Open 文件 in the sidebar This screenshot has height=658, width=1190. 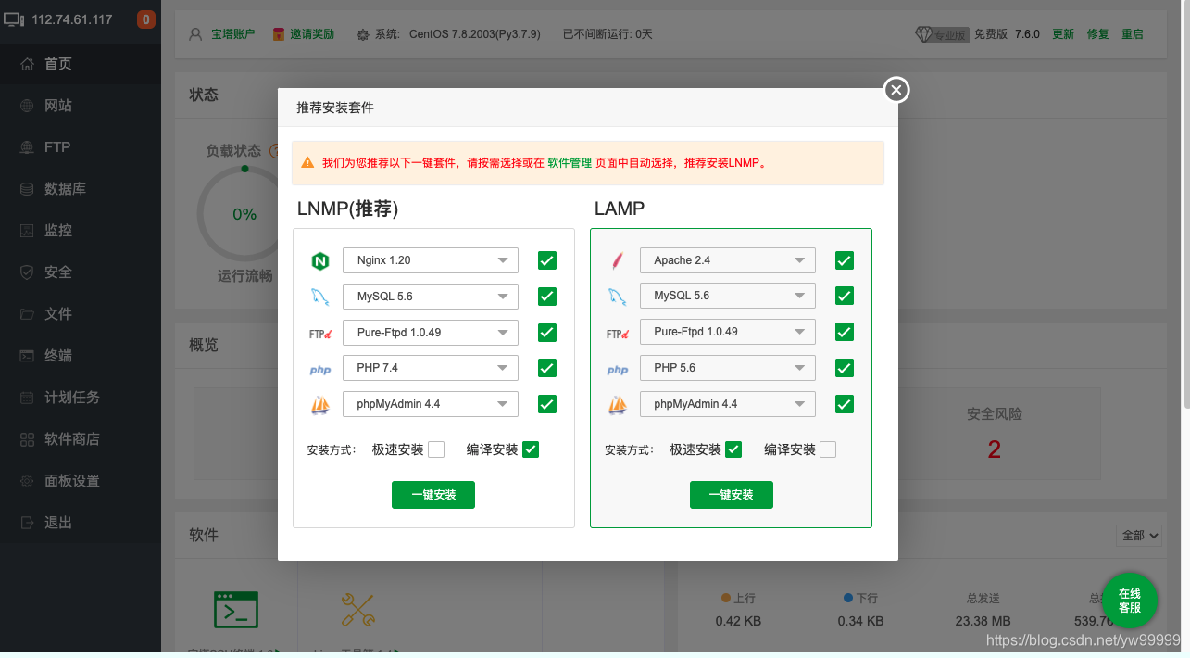click(x=81, y=314)
